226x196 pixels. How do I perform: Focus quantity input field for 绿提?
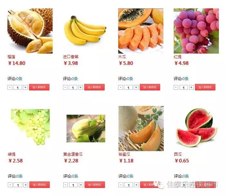pyautogui.click(x=18, y=185)
